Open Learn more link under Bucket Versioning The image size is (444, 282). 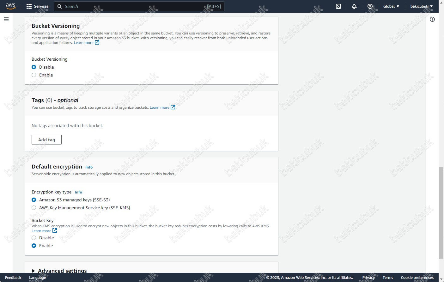coord(83,43)
